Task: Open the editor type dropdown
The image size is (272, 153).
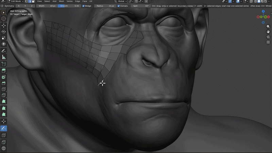Action: [x=3, y=1]
